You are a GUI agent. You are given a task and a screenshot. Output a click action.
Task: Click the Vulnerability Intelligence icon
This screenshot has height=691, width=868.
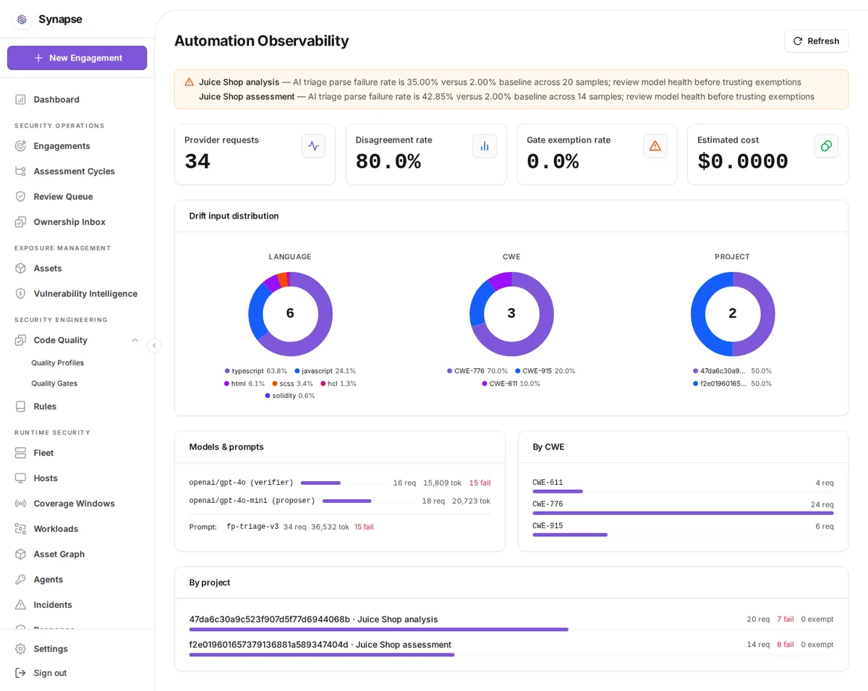[20, 293]
